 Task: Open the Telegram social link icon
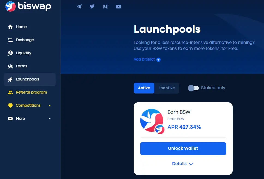tap(79, 6)
